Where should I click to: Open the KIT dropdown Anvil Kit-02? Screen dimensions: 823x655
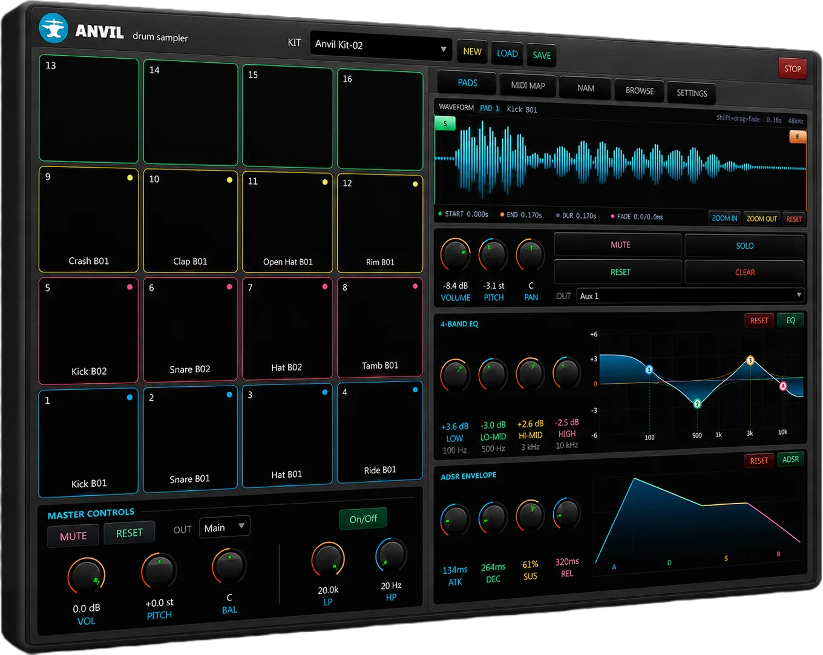(x=381, y=46)
